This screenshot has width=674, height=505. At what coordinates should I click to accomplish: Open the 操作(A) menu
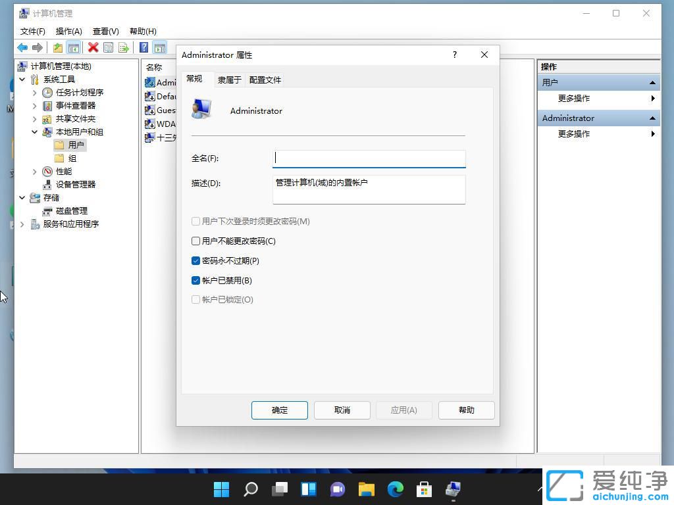pyautogui.click(x=68, y=31)
